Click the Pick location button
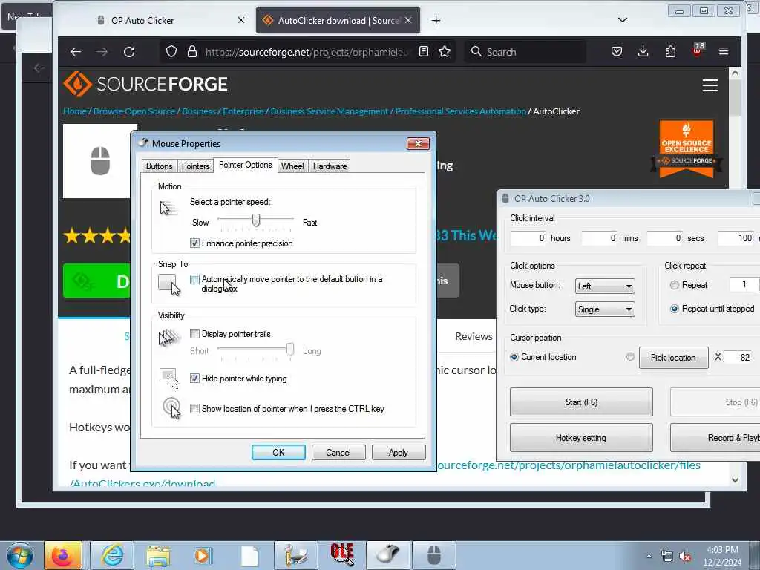The height and width of the screenshot is (570, 760). pyautogui.click(x=674, y=358)
